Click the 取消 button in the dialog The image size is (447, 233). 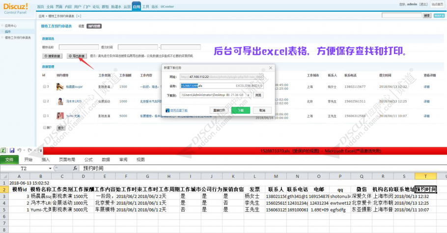262,110
